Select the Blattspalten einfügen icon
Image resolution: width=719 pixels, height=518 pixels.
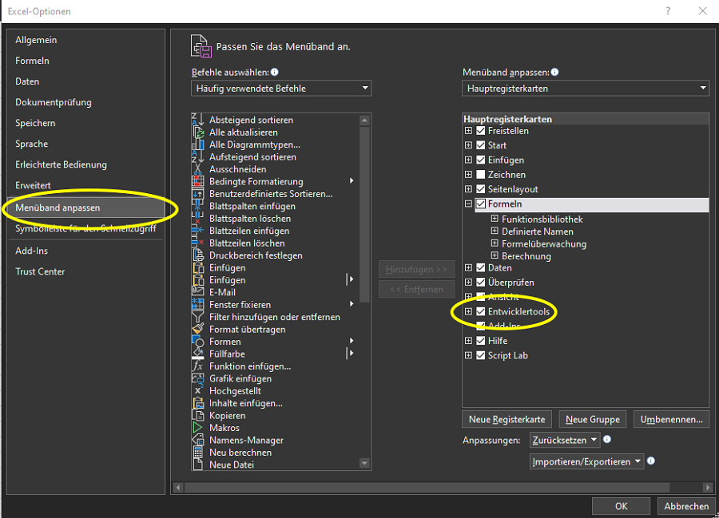tap(197, 206)
